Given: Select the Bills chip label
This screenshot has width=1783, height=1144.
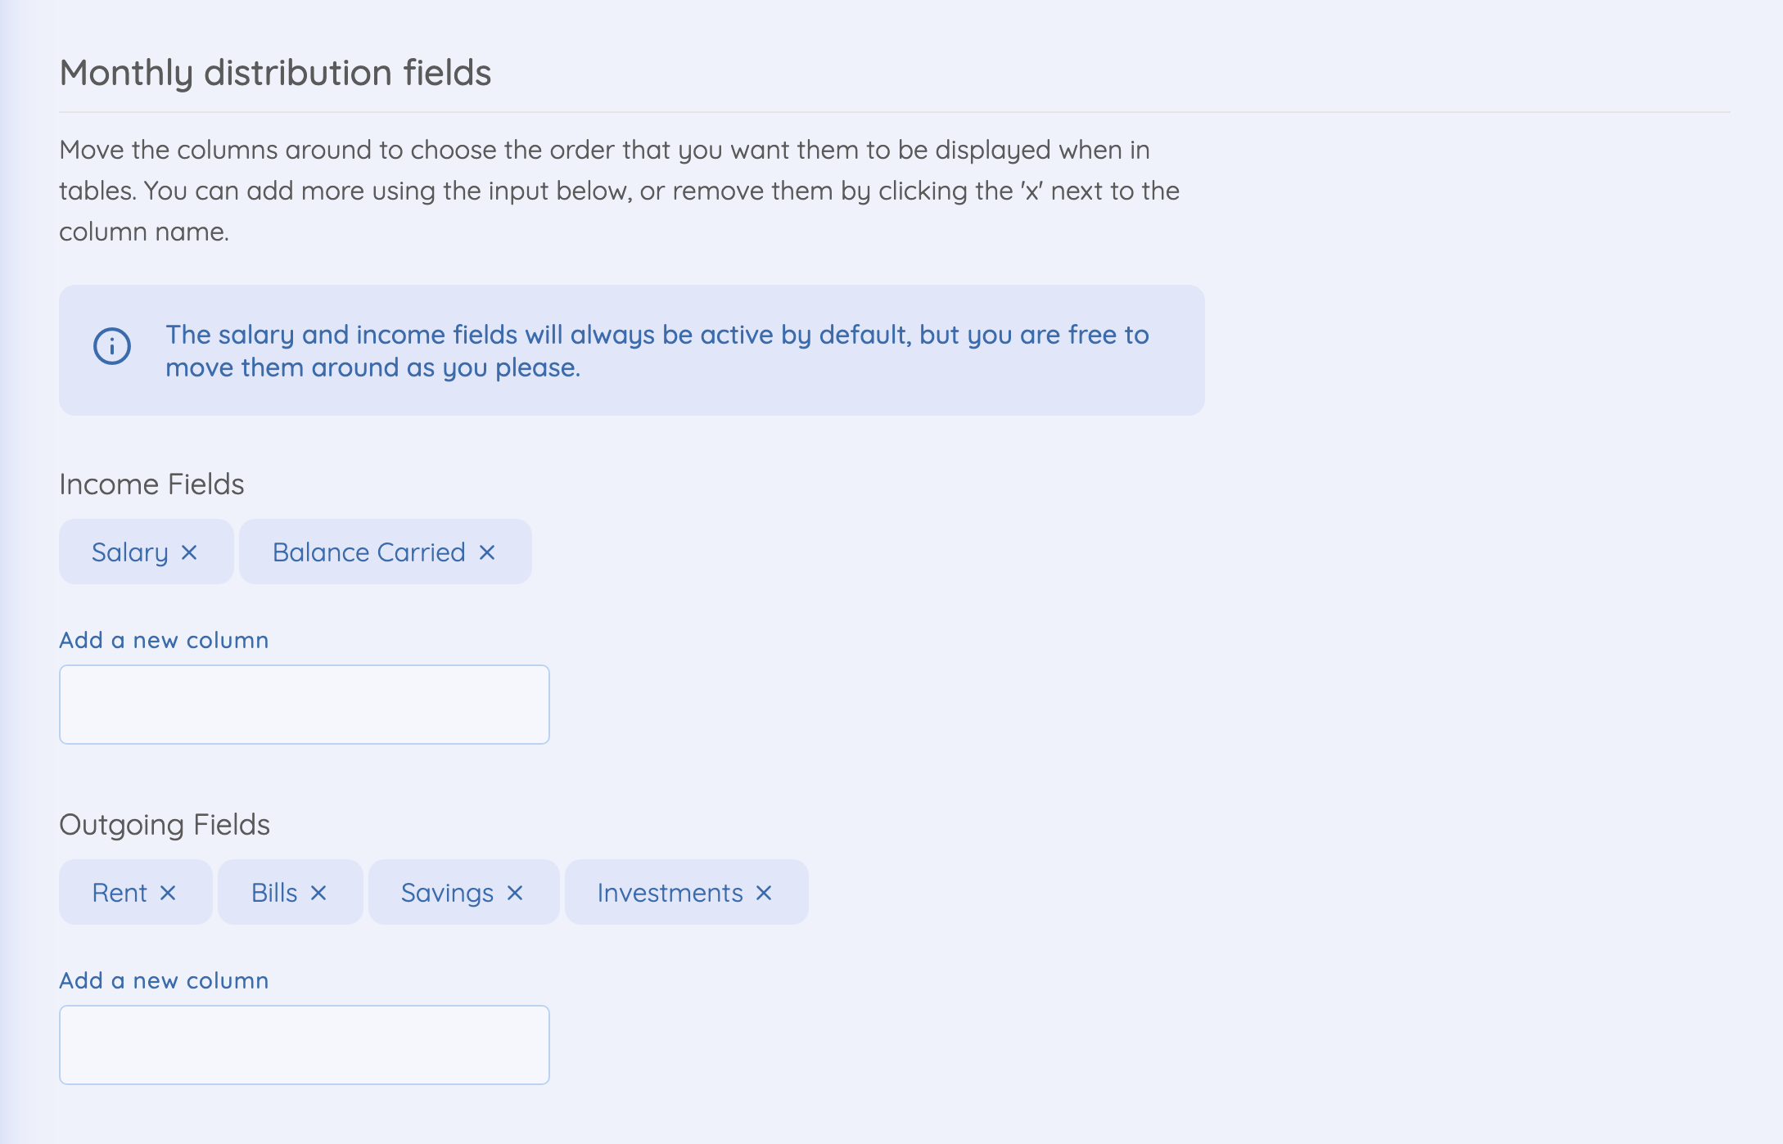Looking at the screenshot, I should point(274,893).
